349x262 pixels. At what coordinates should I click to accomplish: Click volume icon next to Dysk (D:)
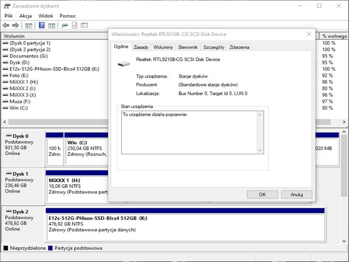coord(5,63)
